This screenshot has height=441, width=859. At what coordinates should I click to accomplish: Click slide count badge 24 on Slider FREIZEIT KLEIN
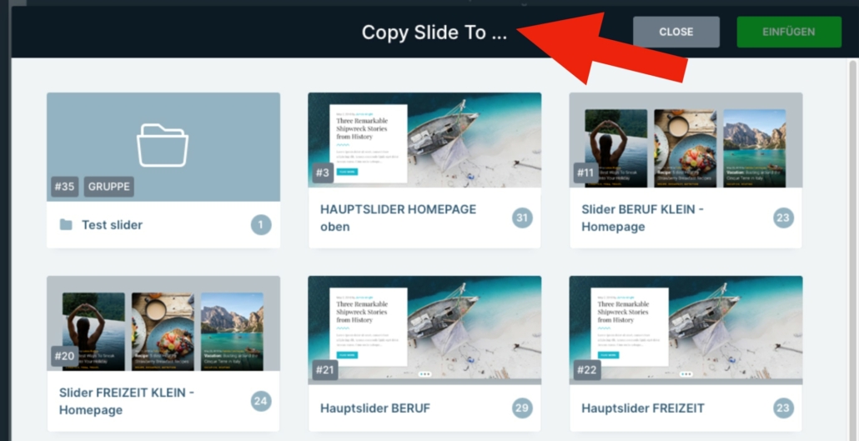click(x=261, y=402)
